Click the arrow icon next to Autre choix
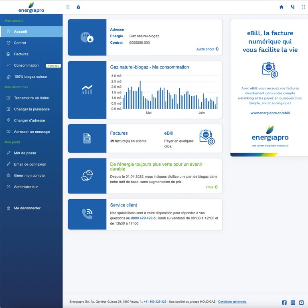The image size is (308, 308). tap(217, 49)
